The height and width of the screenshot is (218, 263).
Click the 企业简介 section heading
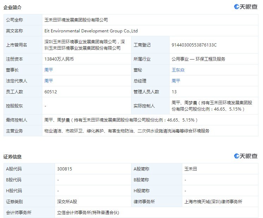12,7
